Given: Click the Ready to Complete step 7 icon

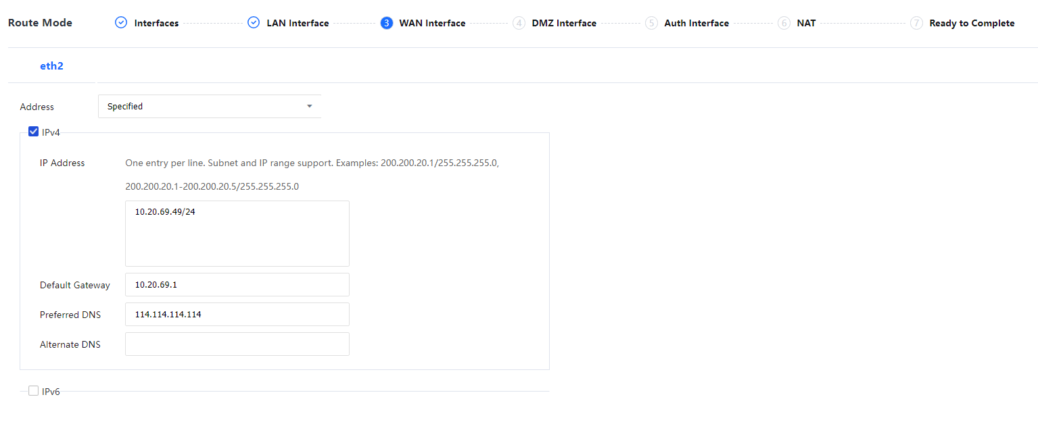Looking at the screenshot, I should tap(916, 23).
